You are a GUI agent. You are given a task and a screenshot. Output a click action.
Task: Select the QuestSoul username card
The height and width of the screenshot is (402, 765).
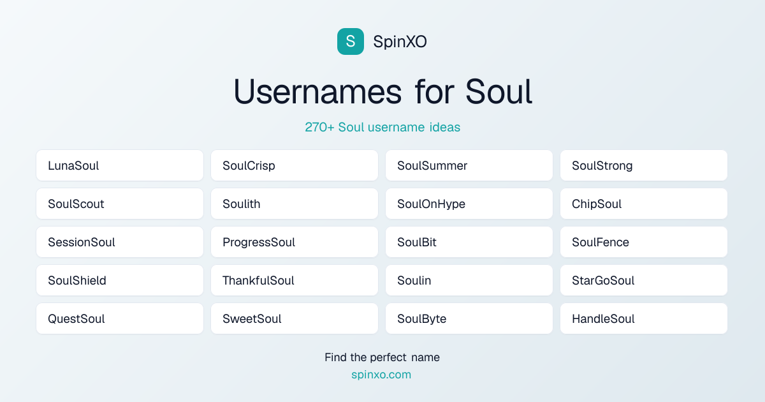(x=120, y=318)
